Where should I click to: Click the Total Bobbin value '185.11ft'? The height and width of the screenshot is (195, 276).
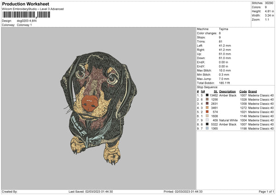224,83
